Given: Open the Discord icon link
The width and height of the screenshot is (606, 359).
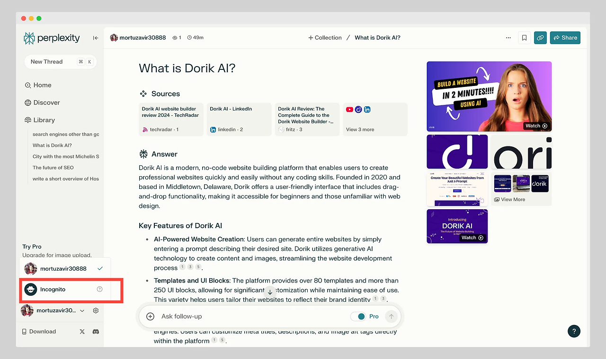Looking at the screenshot, I should pos(96,332).
